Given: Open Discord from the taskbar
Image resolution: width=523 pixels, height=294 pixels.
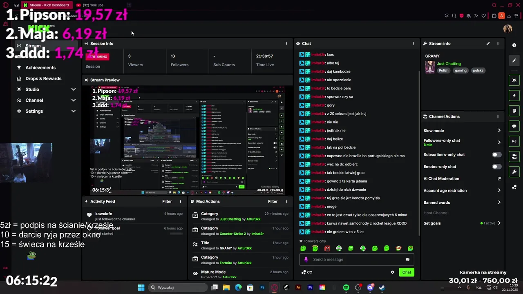Looking at the screenshot, I should pyautogui.click(x=370, y=287).
